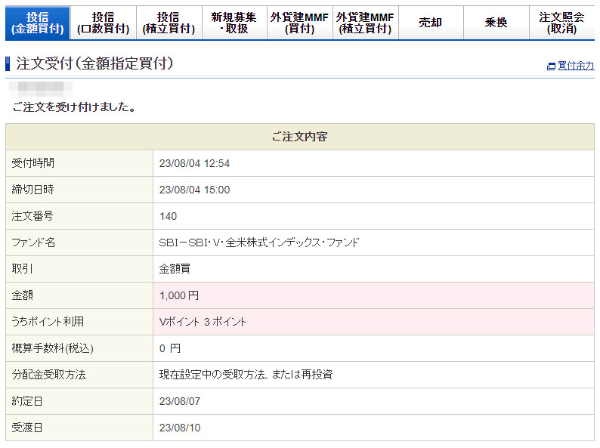Screen dimensions: 600x448
Task: Click the Vポイント 3 ポイント cell
Action: [x=203, y=322]
